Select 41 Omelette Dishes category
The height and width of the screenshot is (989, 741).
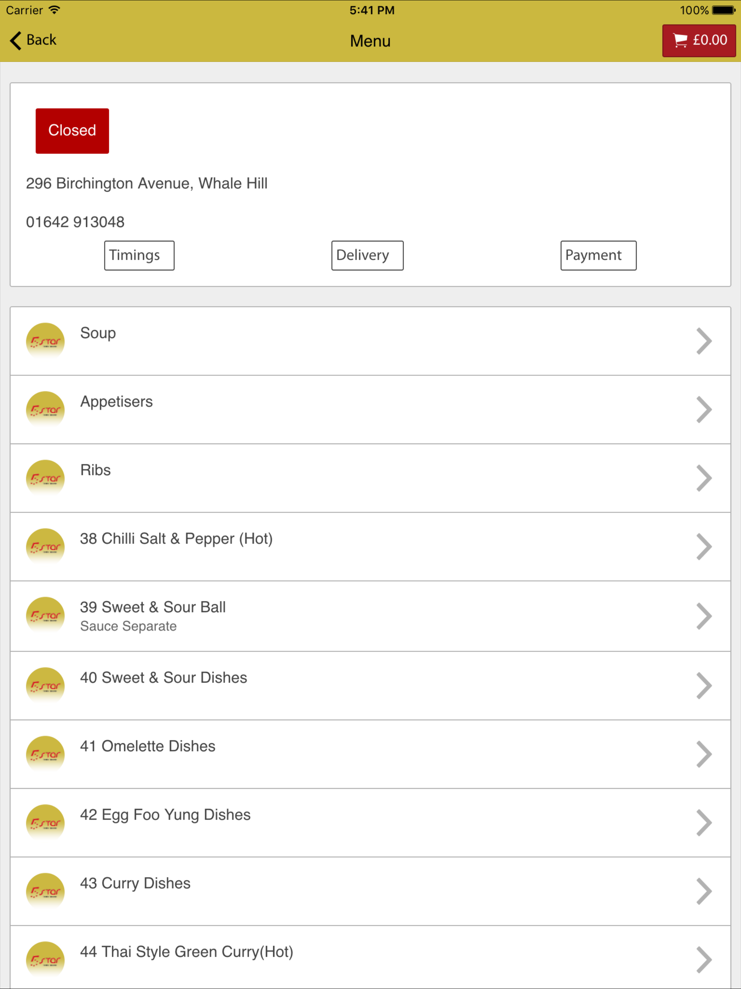point(370,754)
